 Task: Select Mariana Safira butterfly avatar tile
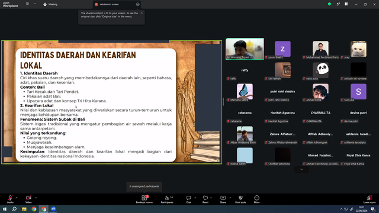point(245,92)
